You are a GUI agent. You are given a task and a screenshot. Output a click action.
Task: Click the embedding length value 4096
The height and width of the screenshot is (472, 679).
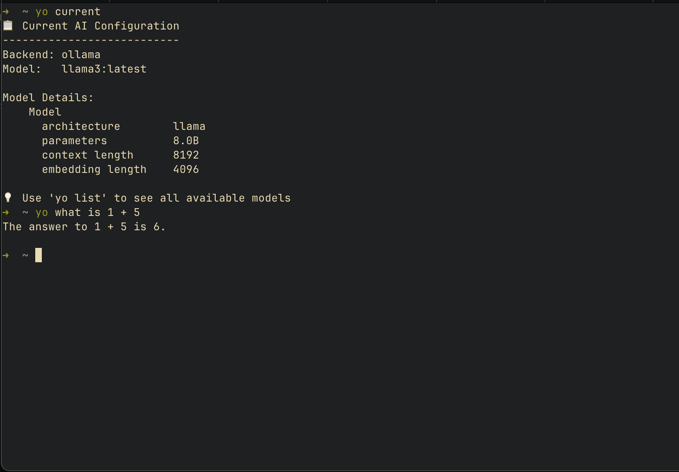186,170
